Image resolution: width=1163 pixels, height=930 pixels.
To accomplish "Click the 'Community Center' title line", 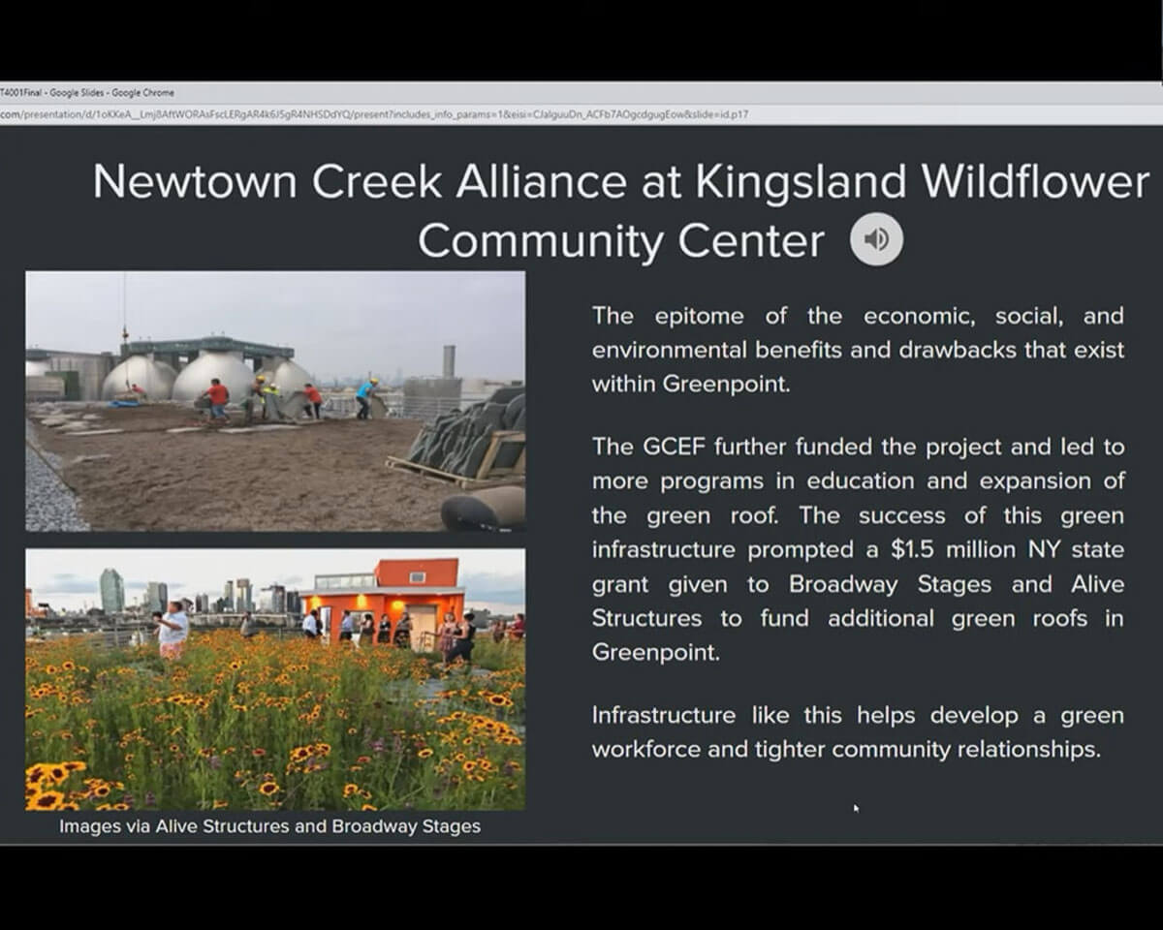I will pos(620,240).
